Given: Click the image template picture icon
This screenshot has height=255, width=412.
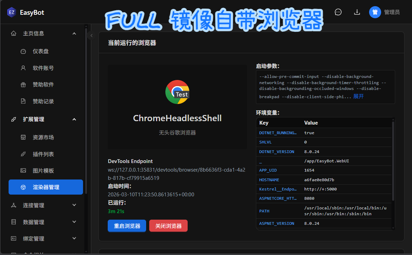Looking at the screenshot, I should 23,171.
